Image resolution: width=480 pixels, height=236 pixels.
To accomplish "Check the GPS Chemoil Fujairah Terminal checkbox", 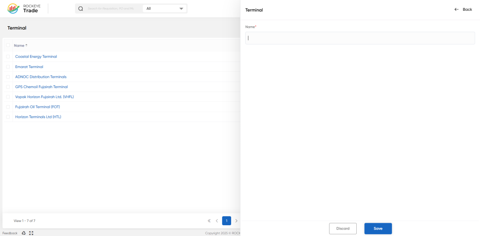I will coord(8,87).
